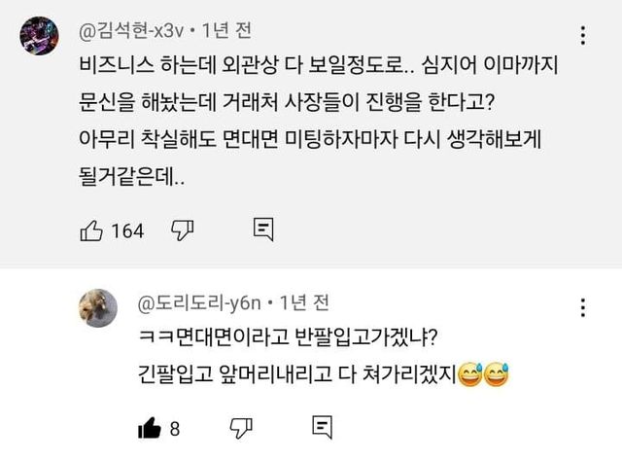622x460 pixels.
Task: Click the 164 like count
Action: tap(127, 230)
